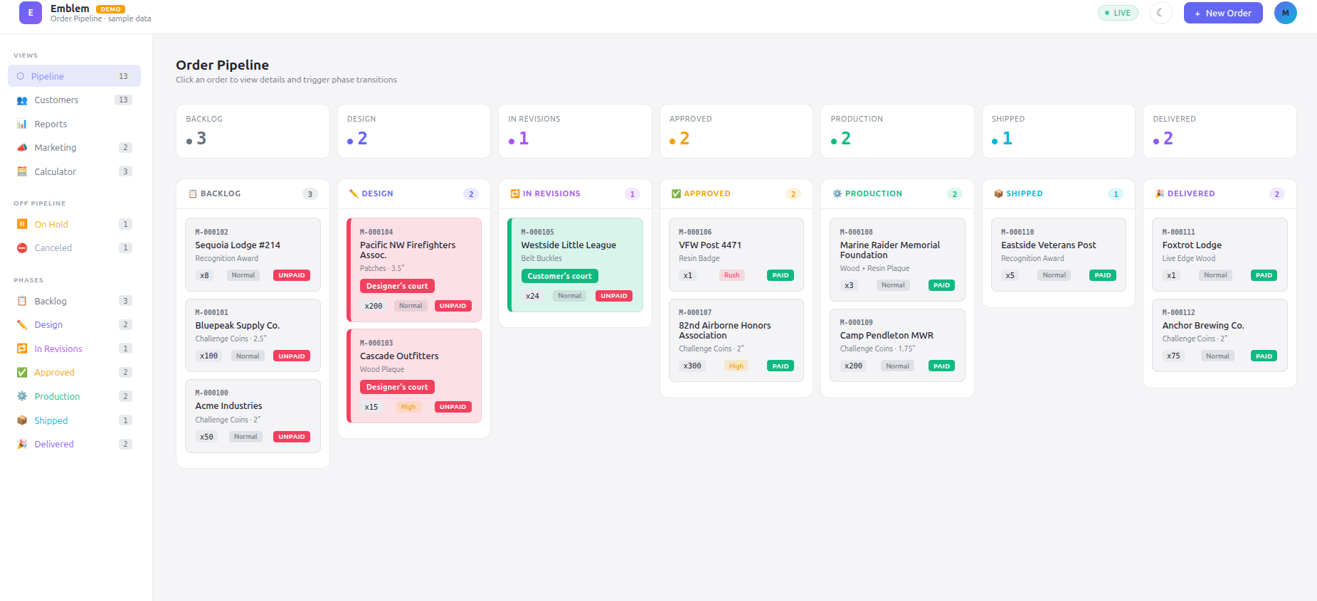The height and width of the screenshot is (601, 1317).
Task: Click the Calculator sidebar icon
Action: pos(22,171)
